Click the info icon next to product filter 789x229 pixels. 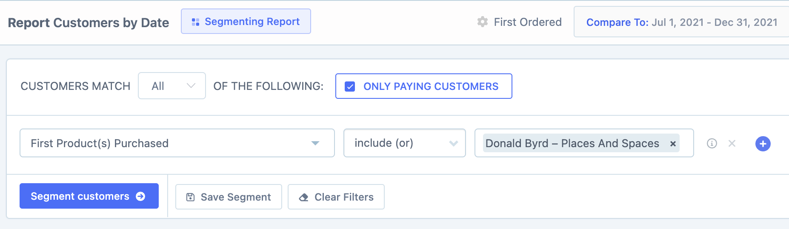point(712,143)
